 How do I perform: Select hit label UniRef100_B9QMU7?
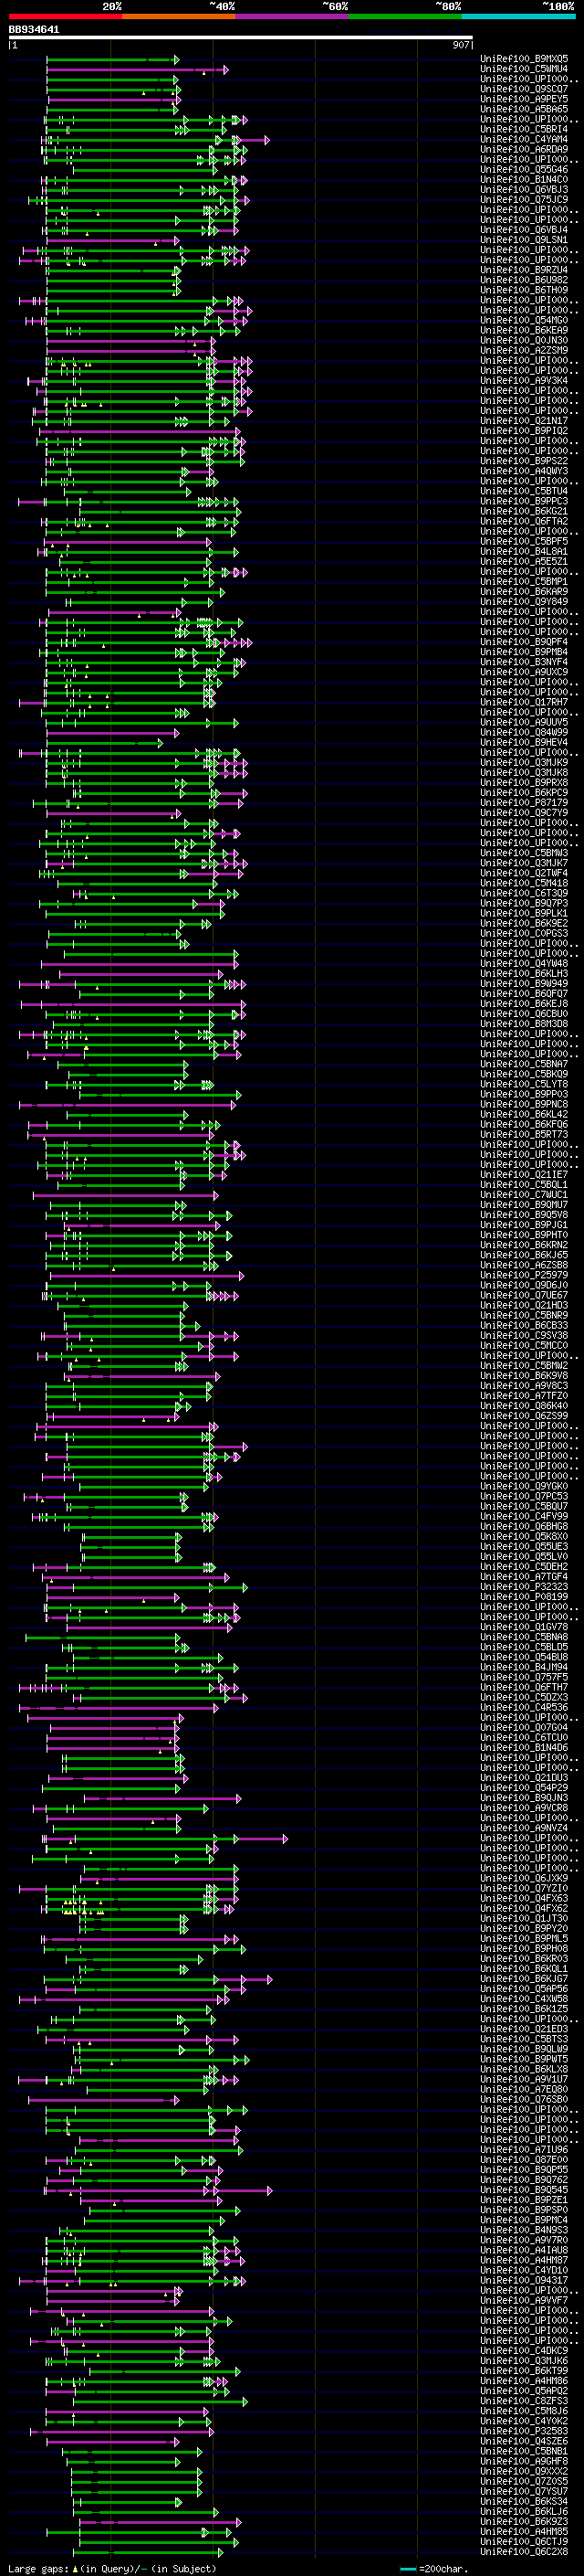click(524, 1205)
